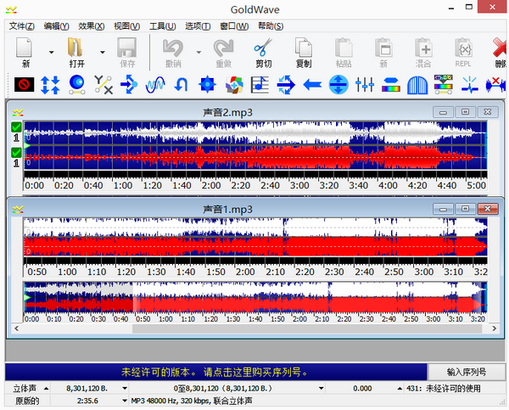
Task: Click the yellow unlicensed-version purchase link
Action: point(214,372)
